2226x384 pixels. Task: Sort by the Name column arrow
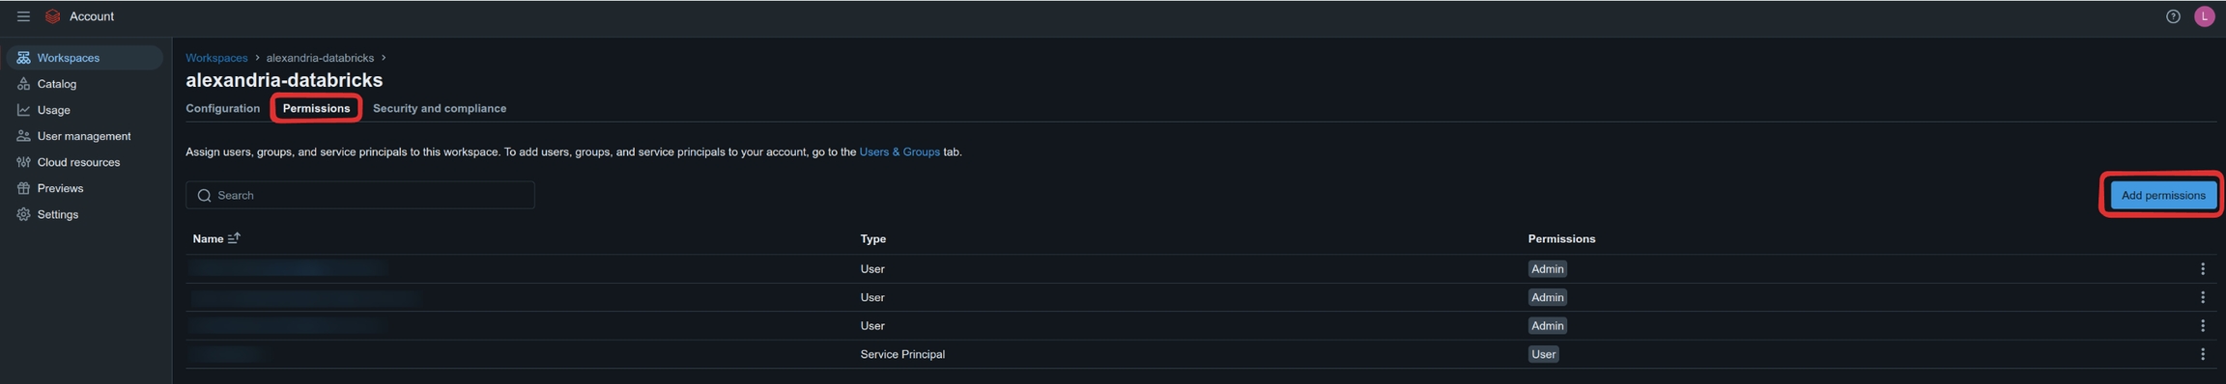[234, 238]
